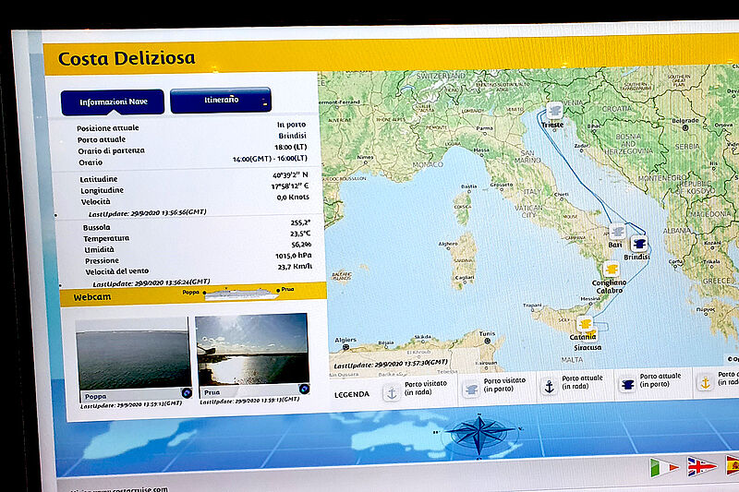
Task: Switch language to Italian flag
Action: pos(663,467)
